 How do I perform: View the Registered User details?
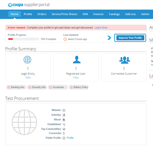pyautogui.click(x=76, y=77)
